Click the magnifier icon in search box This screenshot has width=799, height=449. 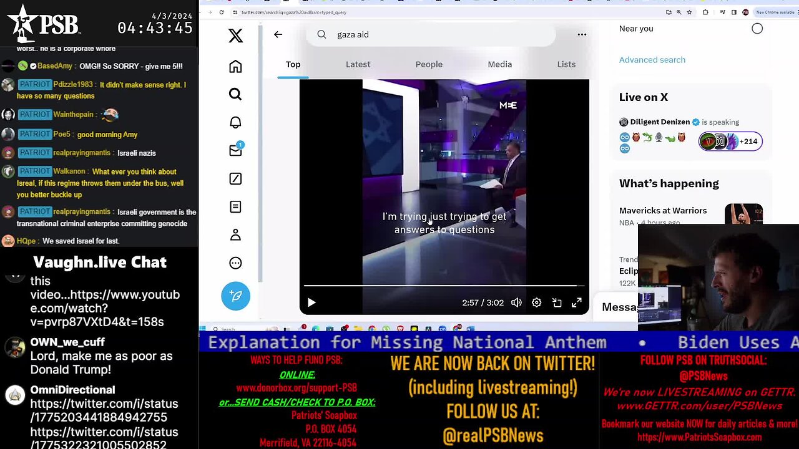[321, 34]
